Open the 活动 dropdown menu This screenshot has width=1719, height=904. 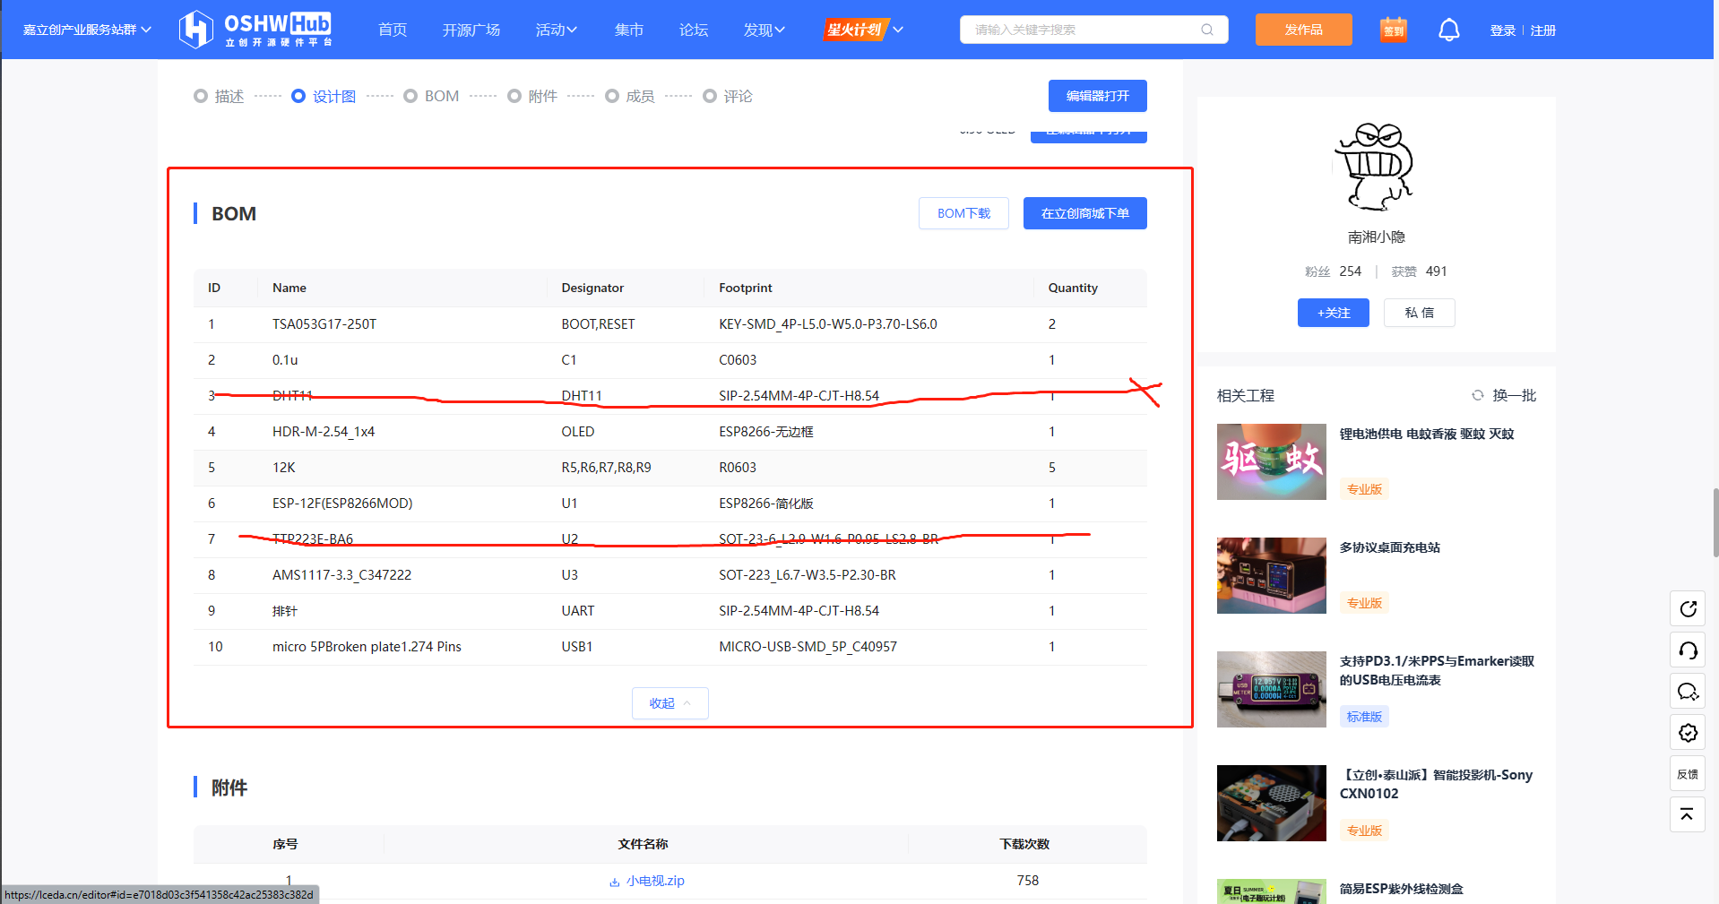click(x=556, y=30)
